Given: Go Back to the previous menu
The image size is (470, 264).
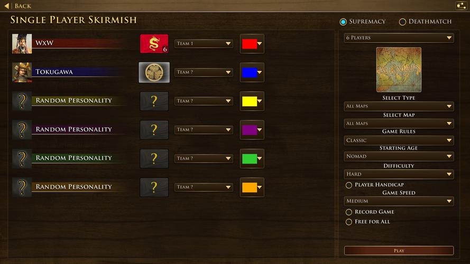Looking at the screenshot, I should (17, 6).
